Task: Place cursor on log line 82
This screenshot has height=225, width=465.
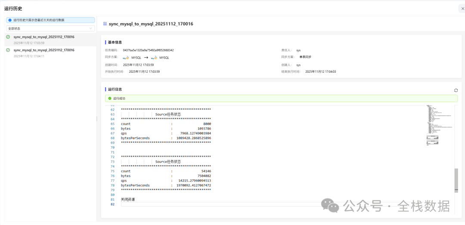Action: [x=215, y=204]
